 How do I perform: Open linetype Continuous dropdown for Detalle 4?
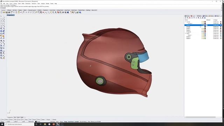pos(216,38)
